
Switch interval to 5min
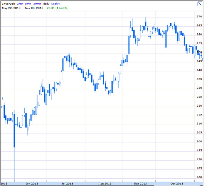pos(28,4)
